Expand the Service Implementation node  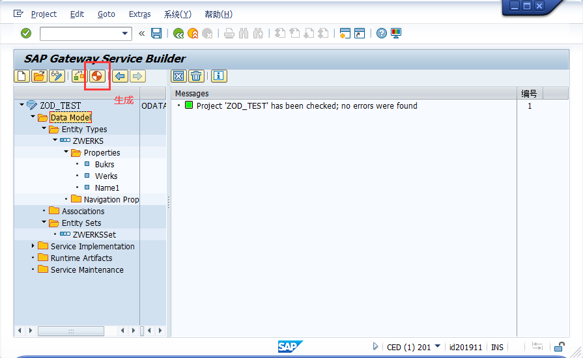pyautogui.click(x=33, y=246)
